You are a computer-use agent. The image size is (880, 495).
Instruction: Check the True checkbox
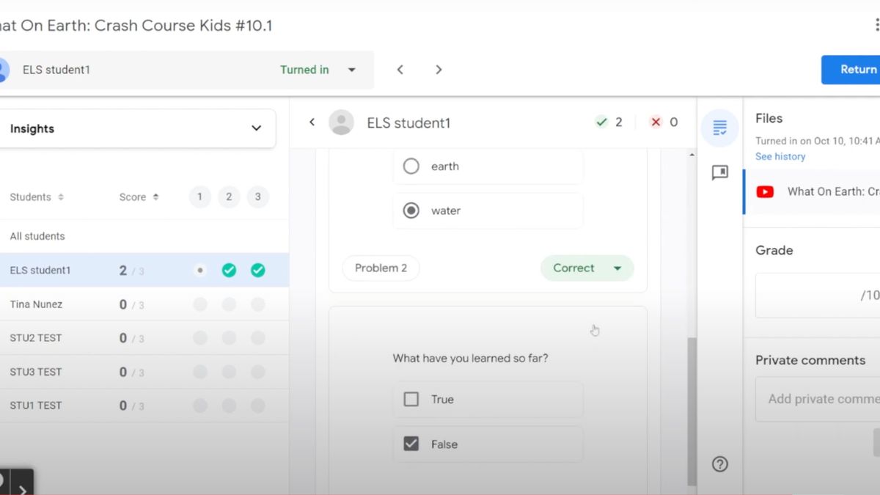coord(411,399)
